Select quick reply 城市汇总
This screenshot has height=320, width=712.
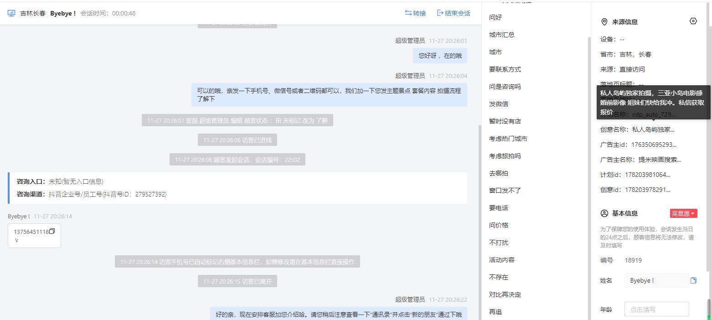pos(502,35)
